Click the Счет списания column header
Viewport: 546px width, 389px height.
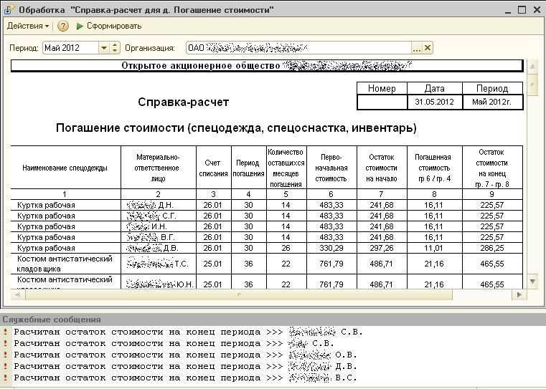click(x=214, y=168)
